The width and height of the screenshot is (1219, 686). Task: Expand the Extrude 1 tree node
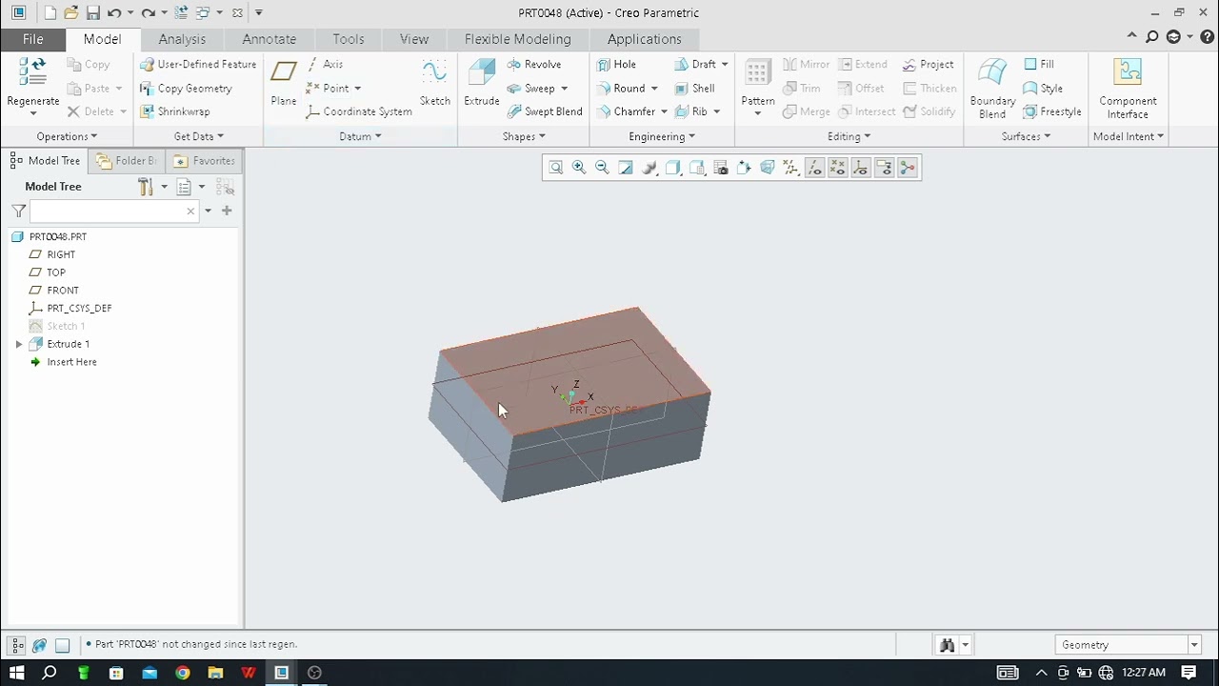coord(19,344)
